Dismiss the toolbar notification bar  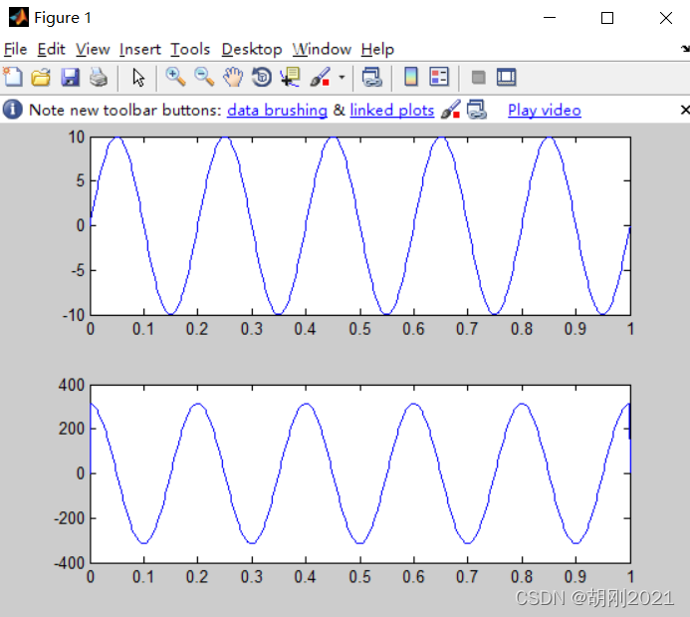pyautogui.click(x=685, y=110)
